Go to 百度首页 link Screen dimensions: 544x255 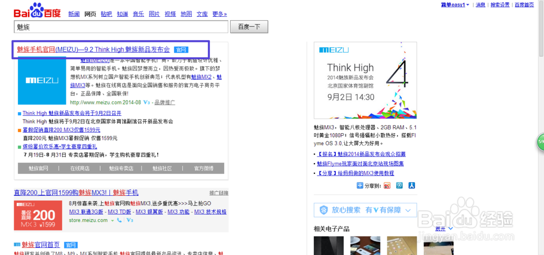pyautogui.click(x=524, y=5)
